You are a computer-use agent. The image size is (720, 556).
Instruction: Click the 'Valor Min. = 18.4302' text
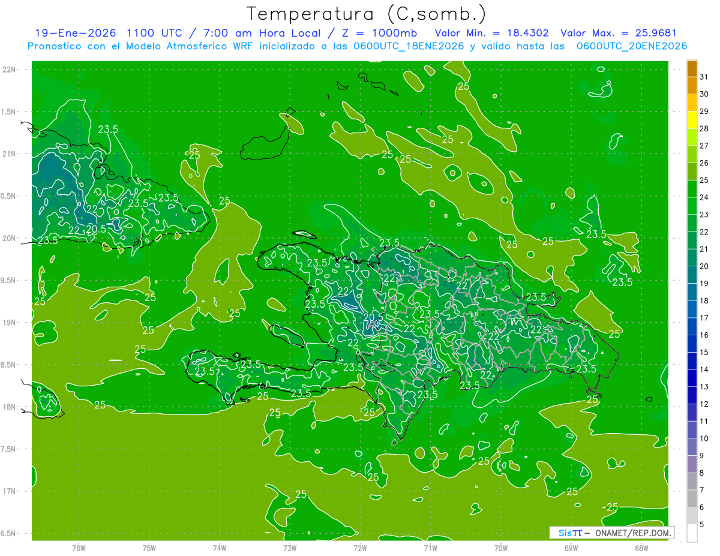point(491,33)
